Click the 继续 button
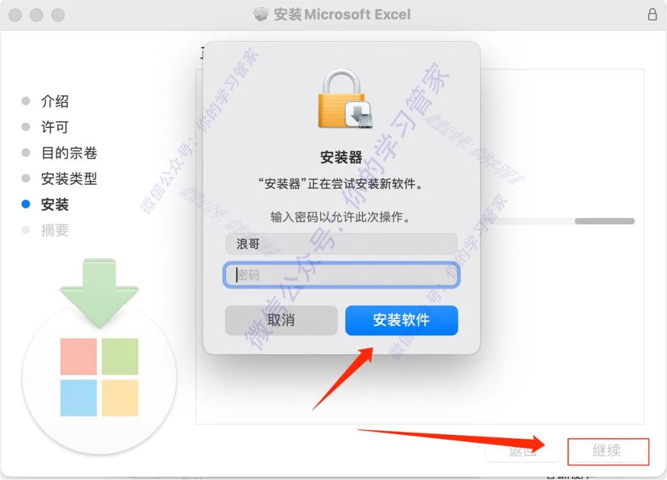The width and height of the screenshot is (667, 480). click(x=606, y=450)
